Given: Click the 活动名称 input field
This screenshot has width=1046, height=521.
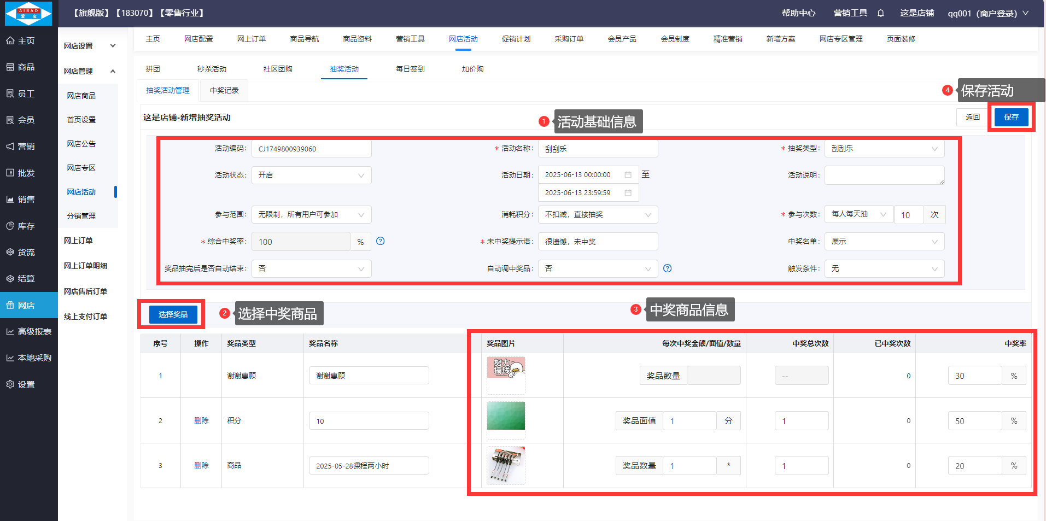Looking at the screenshot, I should click(598, 149).
